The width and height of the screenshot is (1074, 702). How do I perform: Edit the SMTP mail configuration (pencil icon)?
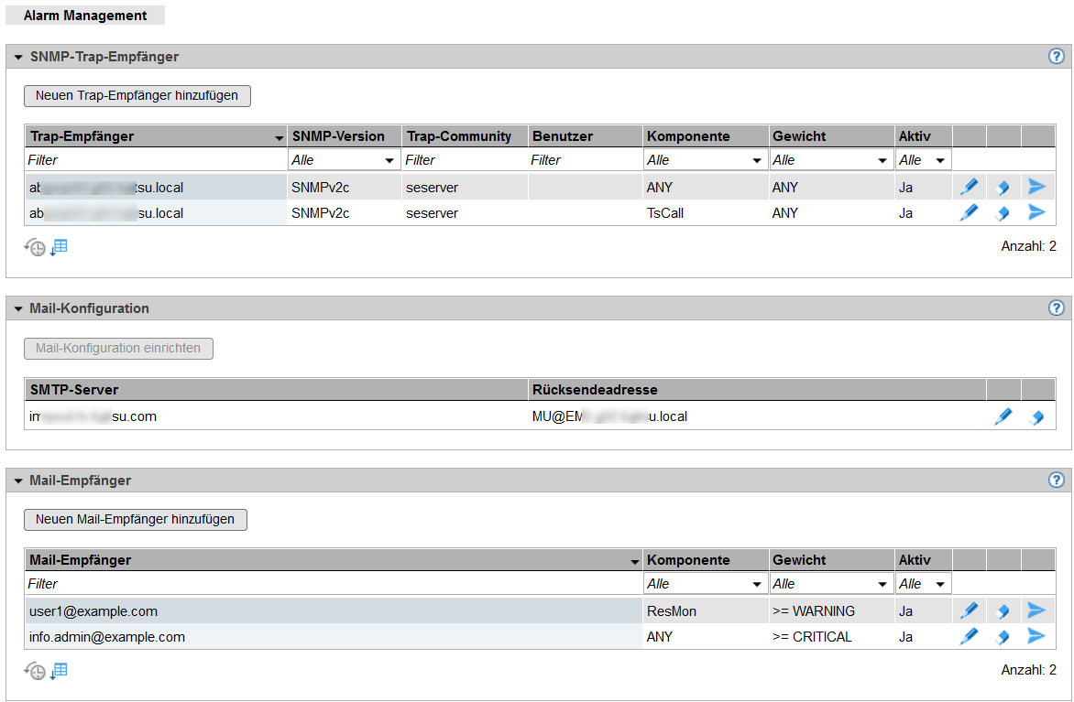click(1003, 416)
